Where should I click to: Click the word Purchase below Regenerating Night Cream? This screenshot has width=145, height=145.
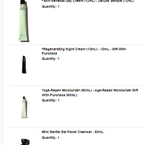point(49,54)
